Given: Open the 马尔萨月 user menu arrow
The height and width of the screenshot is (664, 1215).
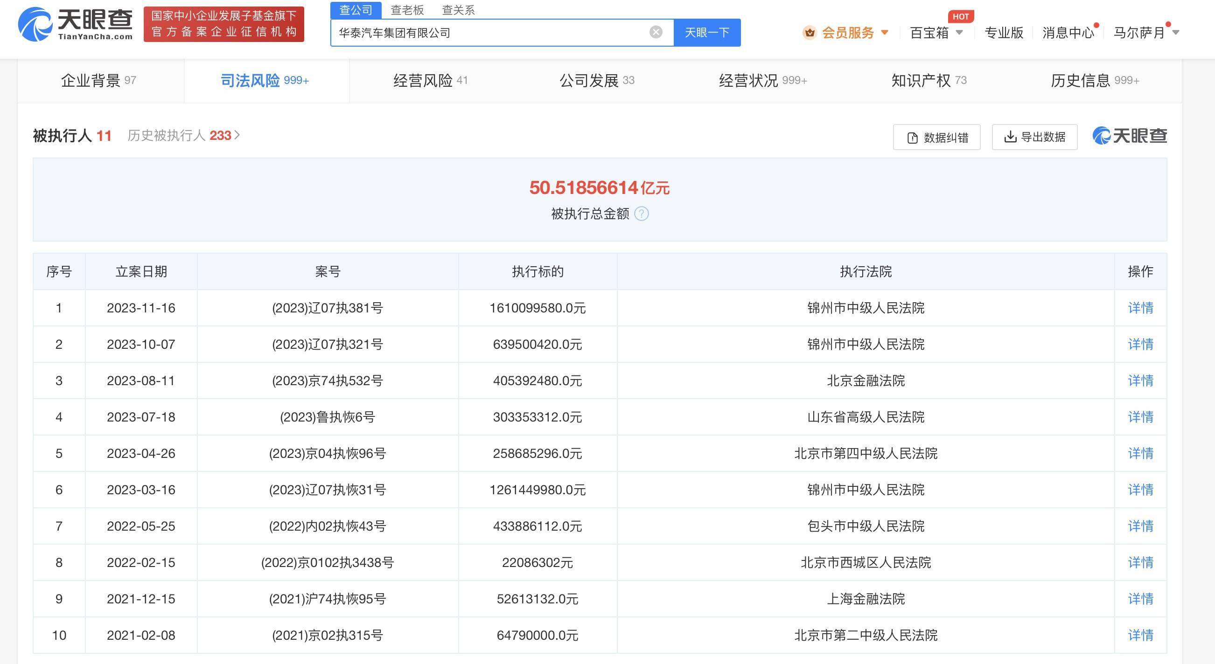Looking at the screenshot, I should (x=1176, y=33).
